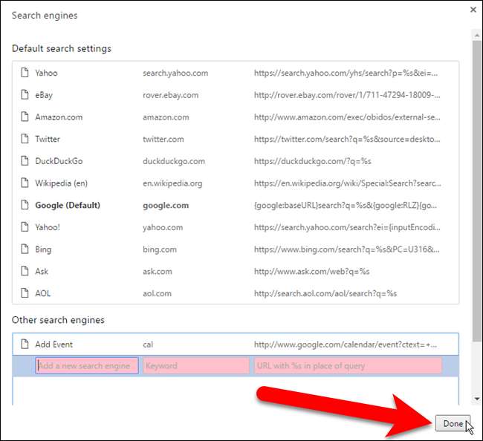
Task: Click the scrollbar up arrow
Action: coord(477,36)
